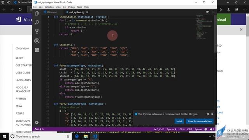This screenshot has height=140, width=249.
Task: Split the editor with the split icon
Action: point(207,12)
